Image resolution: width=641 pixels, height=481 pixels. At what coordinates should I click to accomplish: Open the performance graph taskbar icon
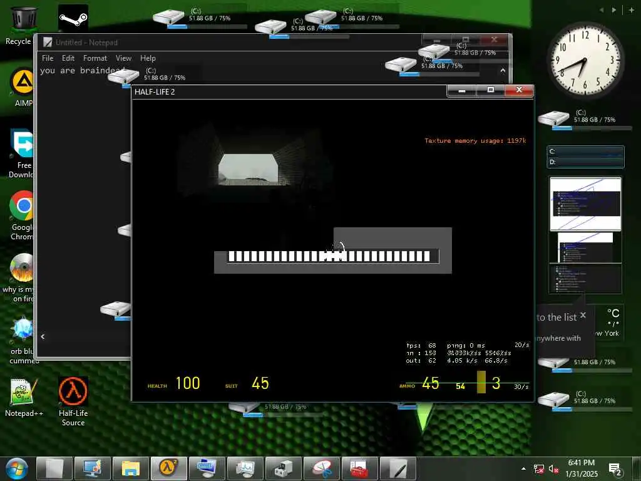(245, 468)
